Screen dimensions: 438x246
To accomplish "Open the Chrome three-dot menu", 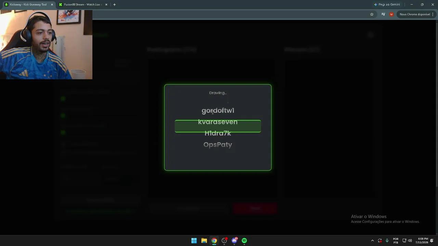I will click(433, 14).
